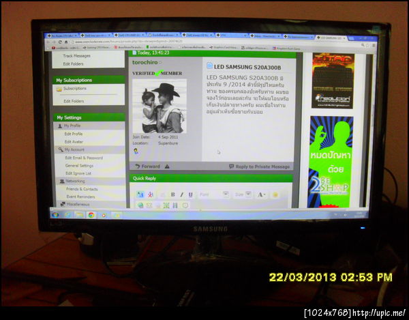Screen dimensions: 409x320
Task: Click the Kingdom Rush Game bookmark
Action: coord(286,48)
